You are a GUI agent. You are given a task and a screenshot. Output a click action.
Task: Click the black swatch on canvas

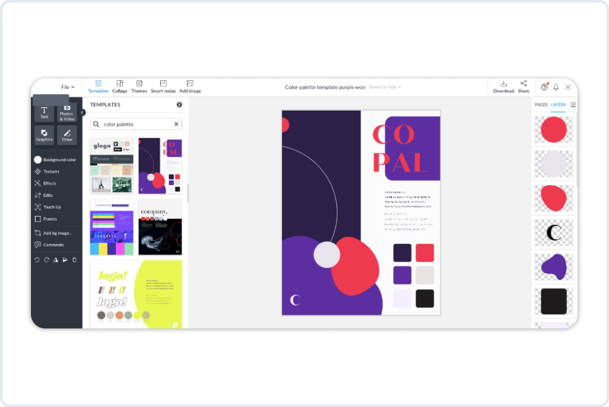pos(425,298)
